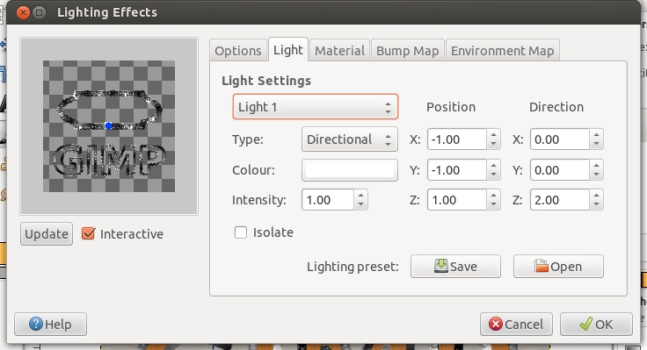Increase Position X with the up arrow
This screenshot has height=350, width=647.
(x=493, y=134)
